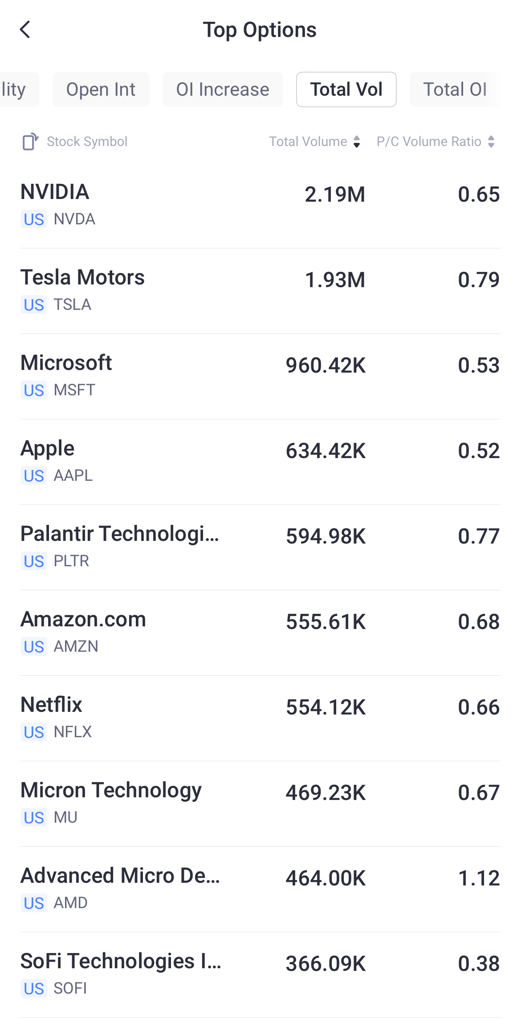Viewport: 521px width, 1019px height.
Task: Switch to the OI Increase tab
Action: tap(223, 89)
